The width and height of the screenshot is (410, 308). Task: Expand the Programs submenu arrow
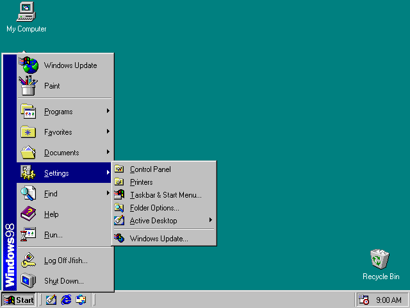coord(108,111)
